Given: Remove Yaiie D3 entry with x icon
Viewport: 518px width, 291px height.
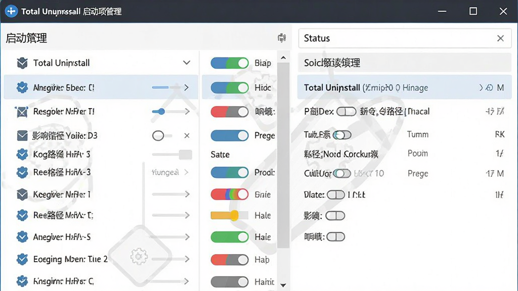Looking at the screenshot, I should tap(187, 135).
